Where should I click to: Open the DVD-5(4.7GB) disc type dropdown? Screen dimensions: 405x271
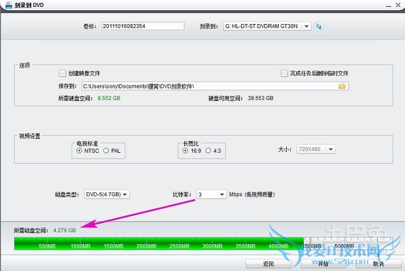click(107, 195)
